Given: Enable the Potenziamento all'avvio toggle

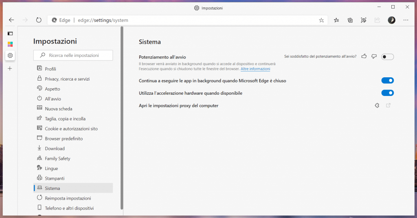Looking at the screenshot, I should click(x=387, y=57).
